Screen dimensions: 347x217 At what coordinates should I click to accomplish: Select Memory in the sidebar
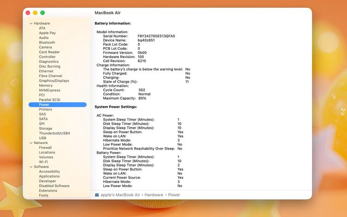pyautogui.click(x=46, y=86)
